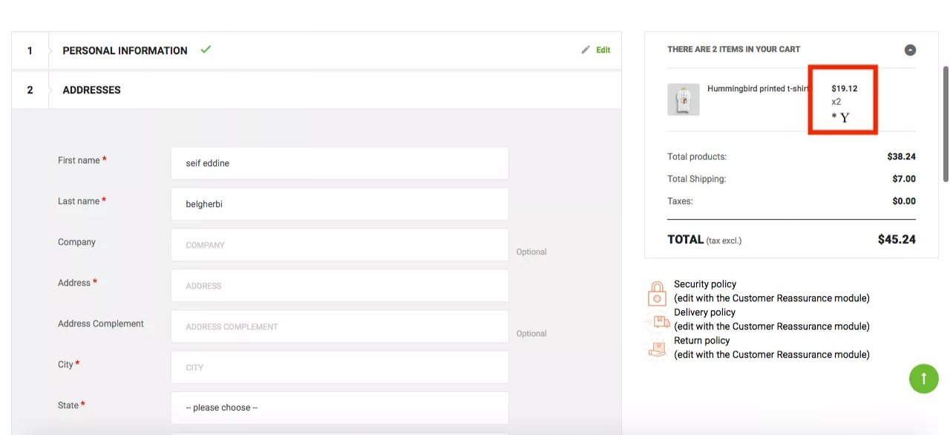Focus the Company input field
The image size is (950, 435).
[339, 244]
